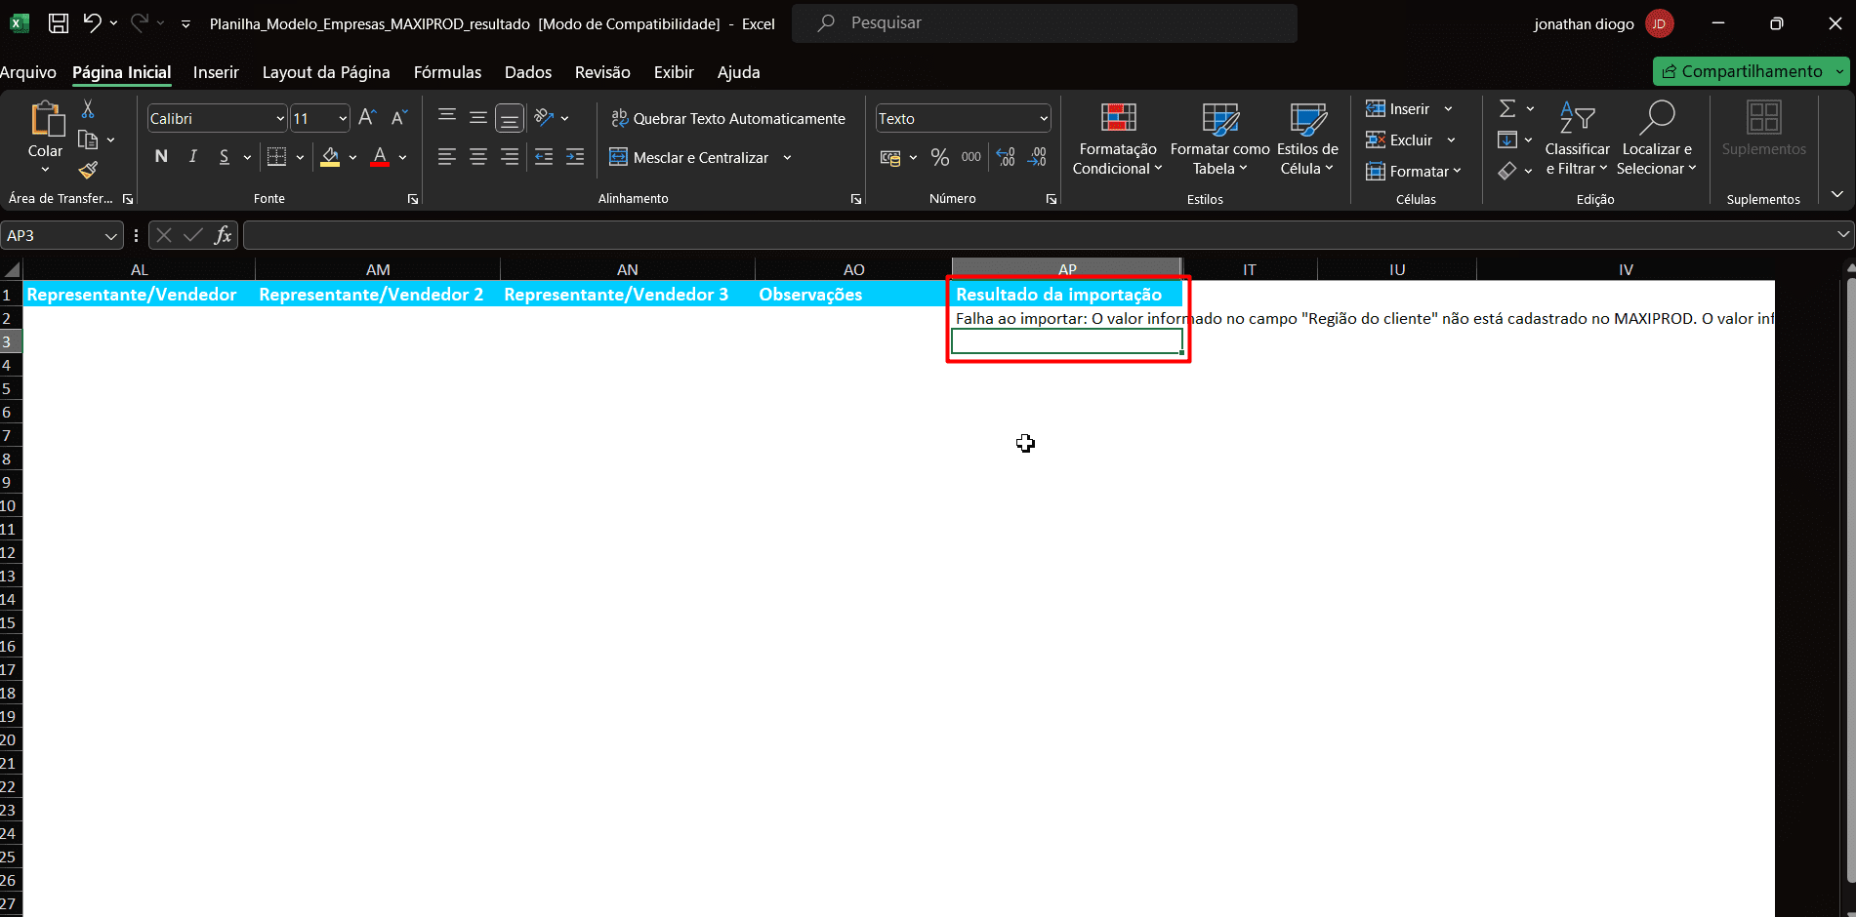1856x917 pixels.
Task: Click the Insert Function fx icon
Action: pos(224,235)
